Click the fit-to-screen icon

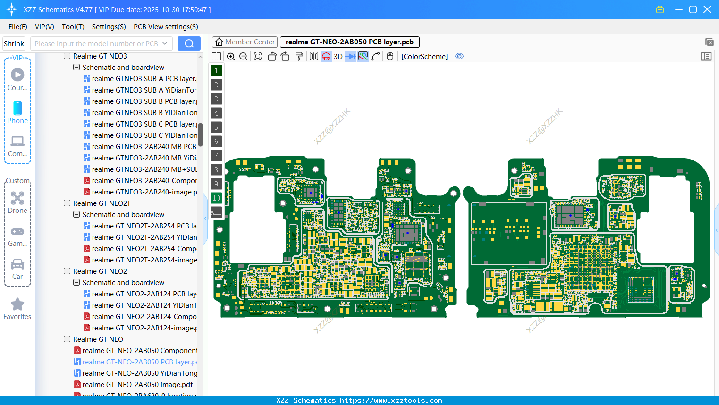(x=258, y=57)
